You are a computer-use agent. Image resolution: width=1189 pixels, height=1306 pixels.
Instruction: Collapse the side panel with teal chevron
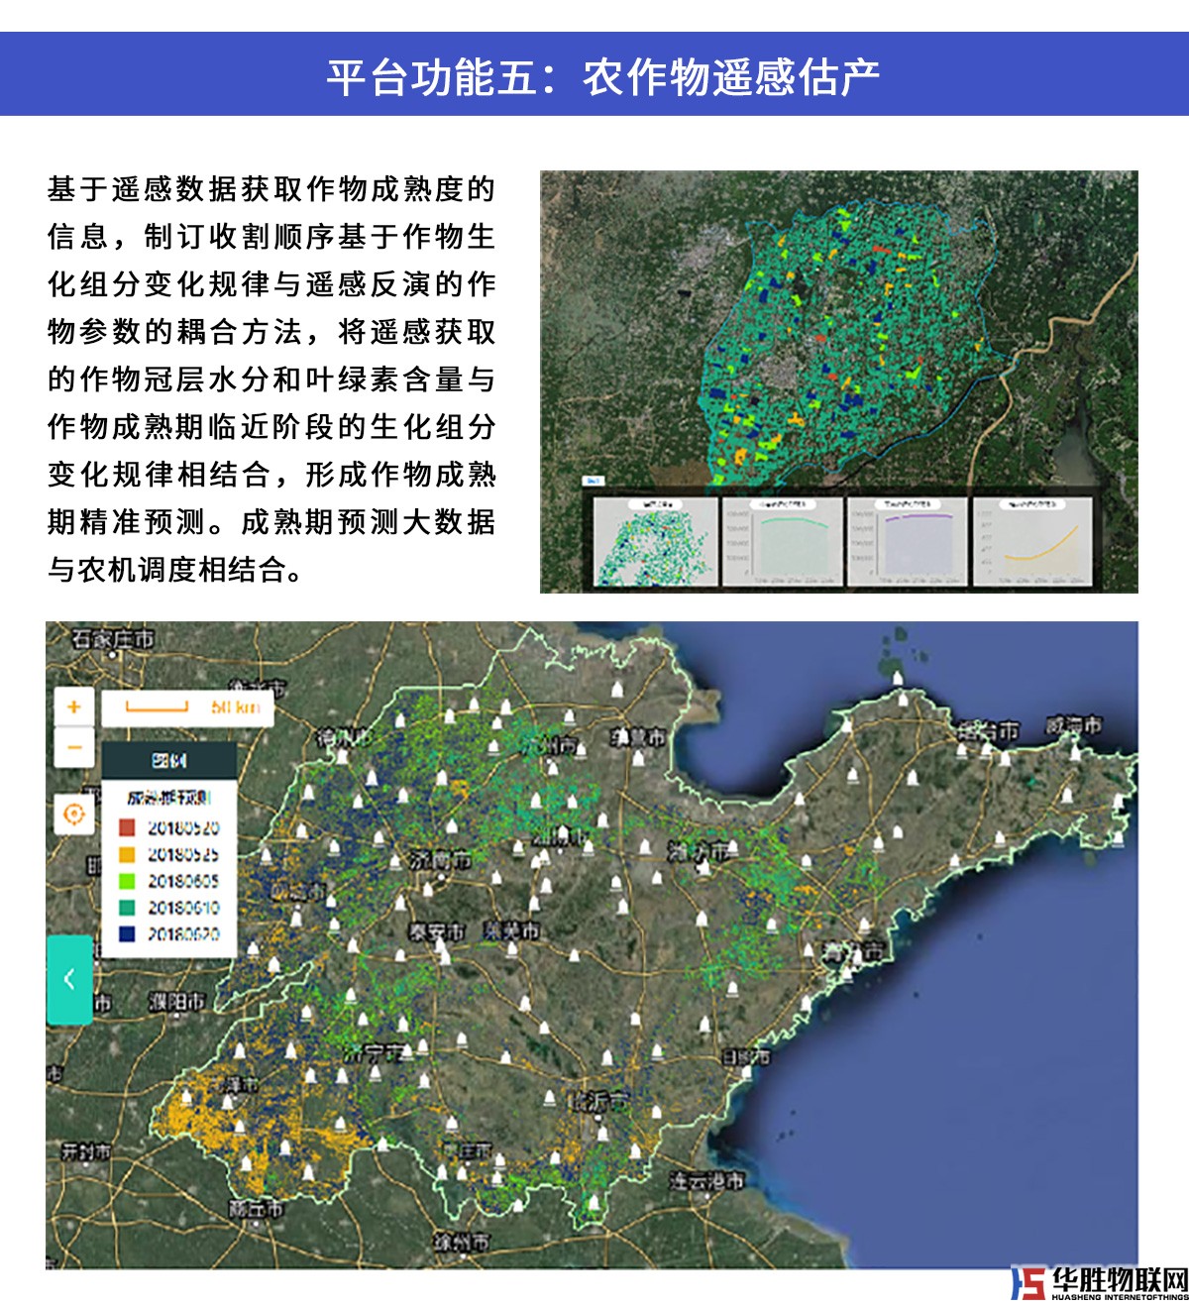69,979
